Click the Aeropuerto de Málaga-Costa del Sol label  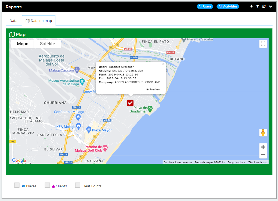click(52, 60)
